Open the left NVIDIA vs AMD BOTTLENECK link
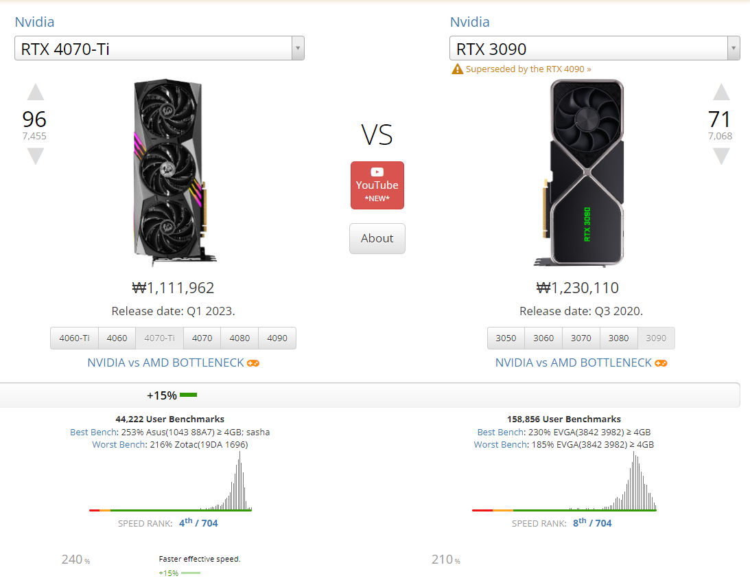This screenshot has height=587, width=750. coord(165,362)
